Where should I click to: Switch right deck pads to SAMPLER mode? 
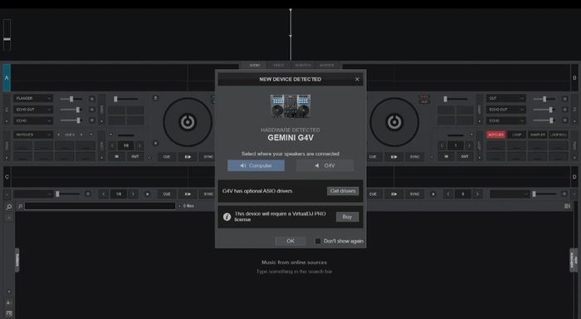[538, 135]
